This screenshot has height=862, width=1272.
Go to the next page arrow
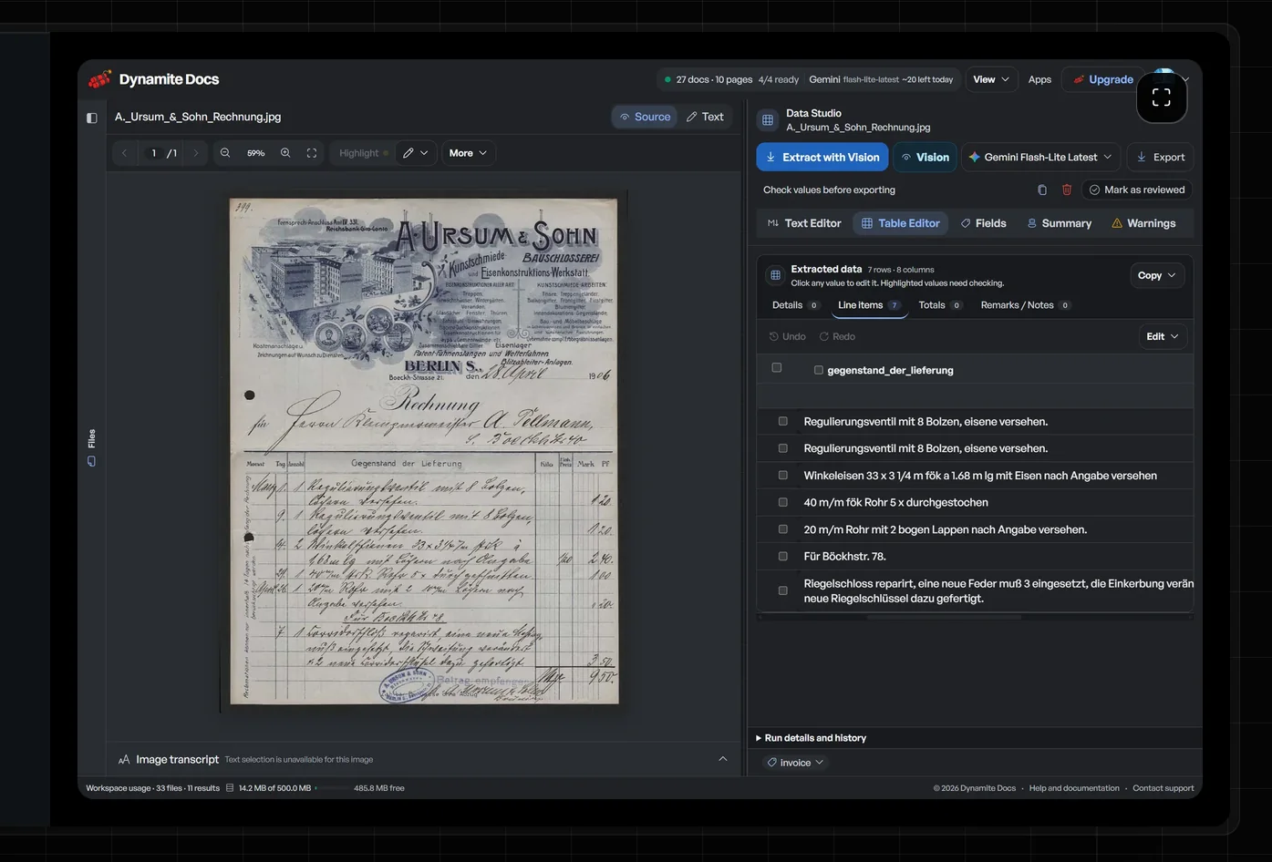click(195, 153)
